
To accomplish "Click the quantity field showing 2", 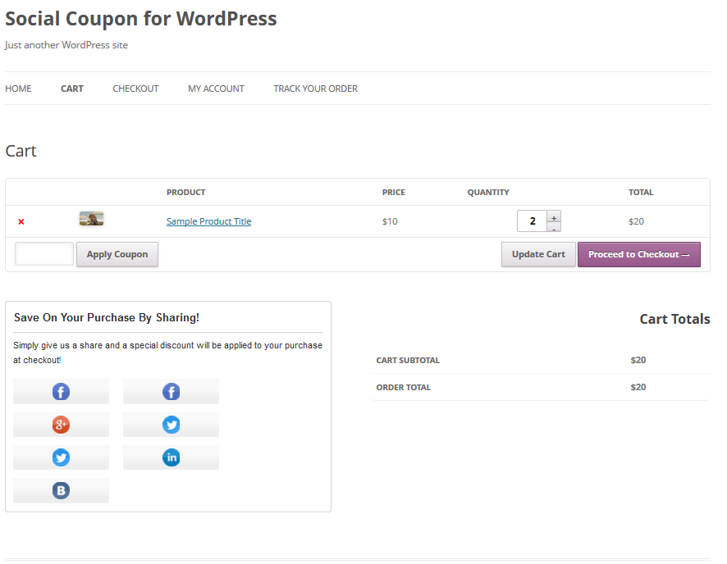I will pyautogui.click(x=533, y=221).
